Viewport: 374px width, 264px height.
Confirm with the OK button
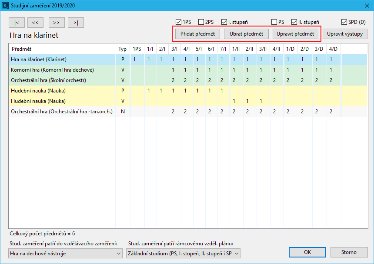(307, 252)
